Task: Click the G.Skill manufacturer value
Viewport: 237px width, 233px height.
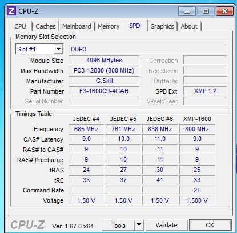Action: (x=104, y=81)
